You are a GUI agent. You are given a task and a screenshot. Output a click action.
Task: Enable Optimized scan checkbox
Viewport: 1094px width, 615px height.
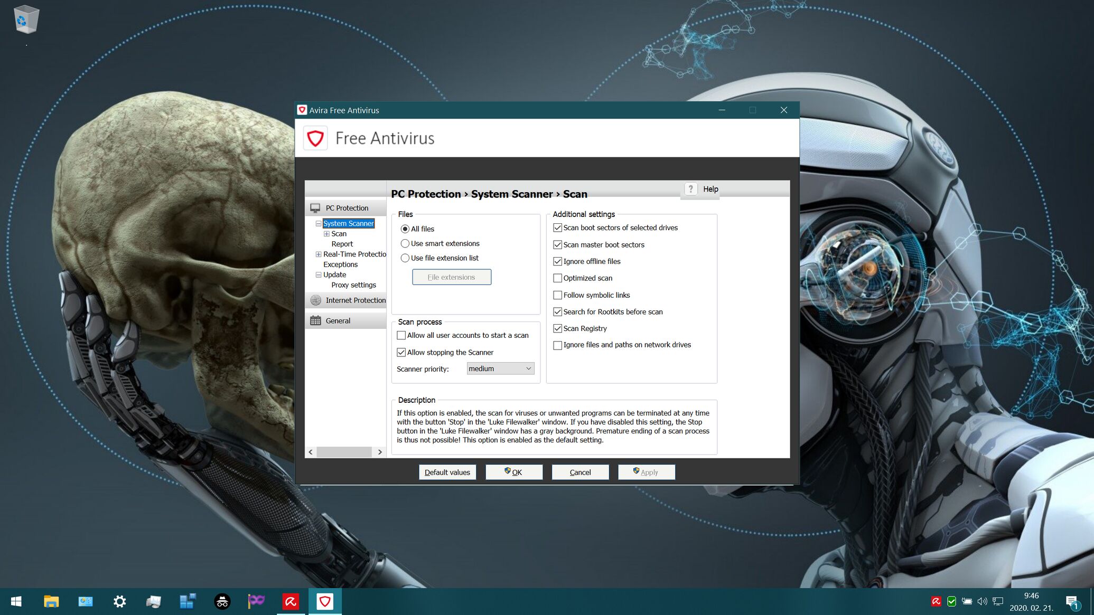(557, 278)
